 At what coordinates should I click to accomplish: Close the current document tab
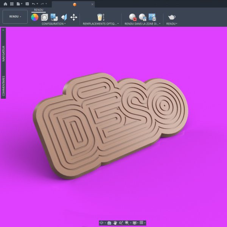click(92, 4)
